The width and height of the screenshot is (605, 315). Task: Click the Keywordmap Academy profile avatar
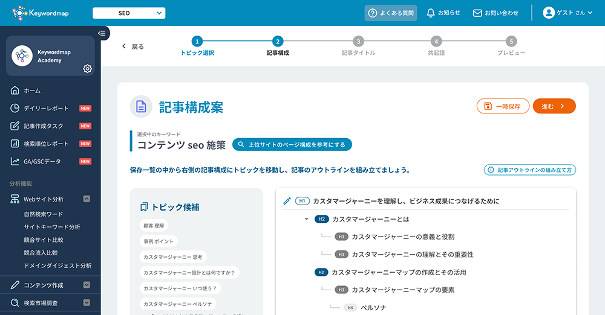(x=22, y=56)
